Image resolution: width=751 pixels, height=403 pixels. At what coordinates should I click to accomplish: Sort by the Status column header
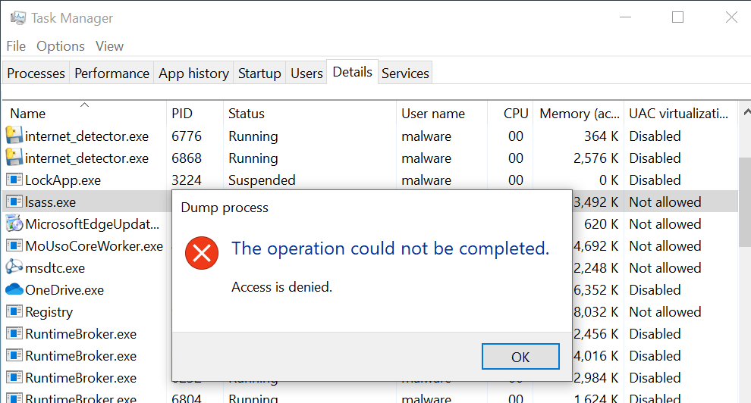310,114
